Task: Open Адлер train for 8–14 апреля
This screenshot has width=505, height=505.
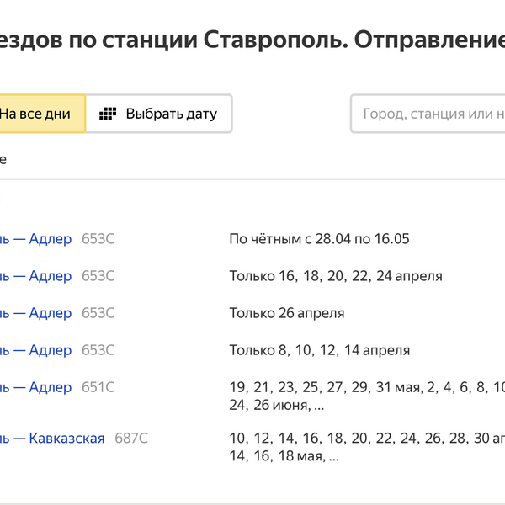Action: [37, 350]
